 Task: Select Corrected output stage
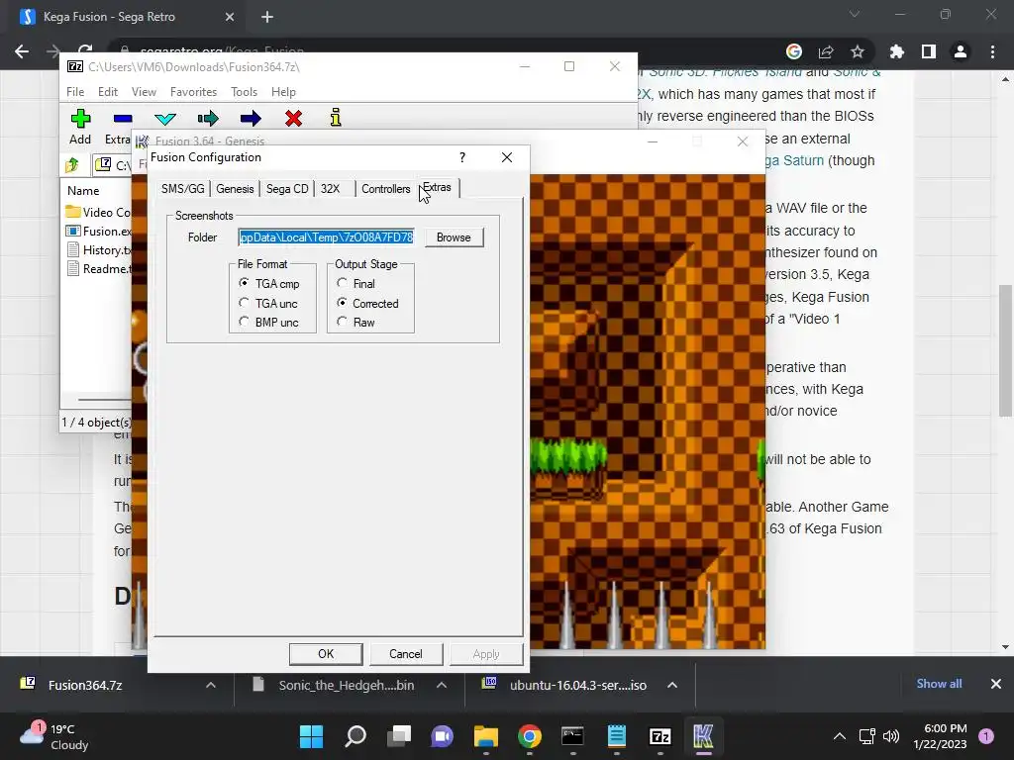coord(368,303)
